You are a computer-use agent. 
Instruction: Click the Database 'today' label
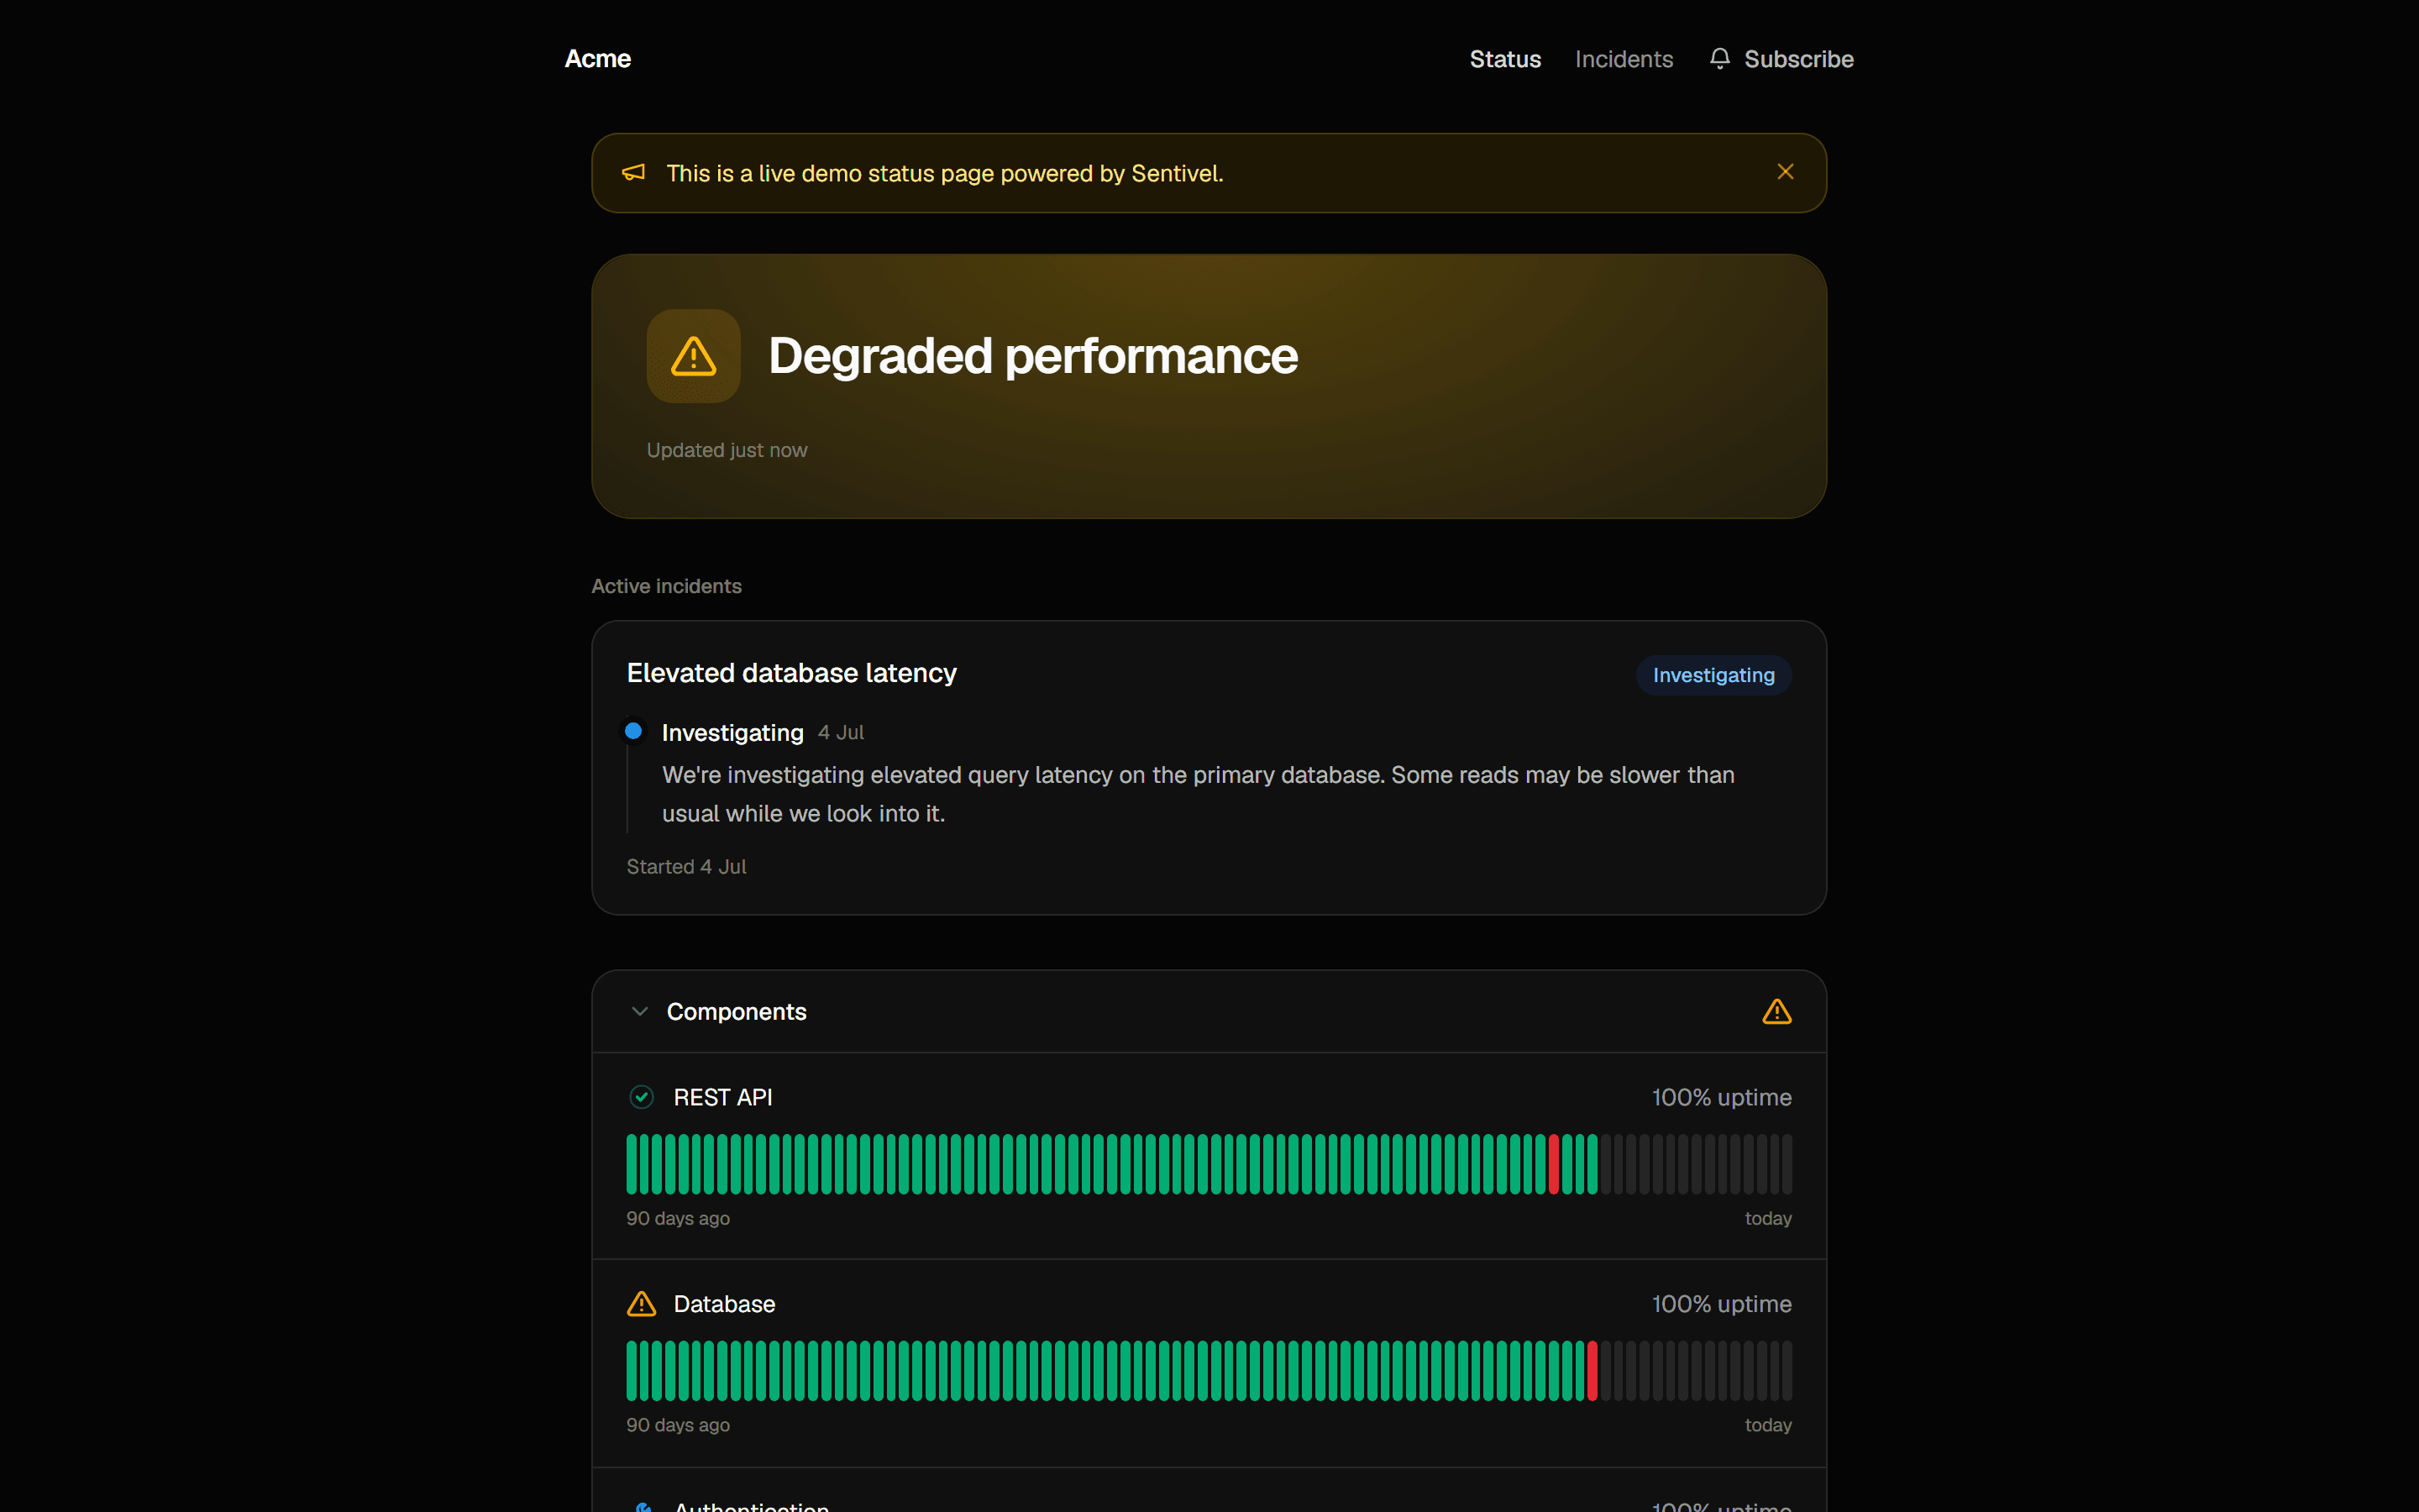[1768, 1425]
